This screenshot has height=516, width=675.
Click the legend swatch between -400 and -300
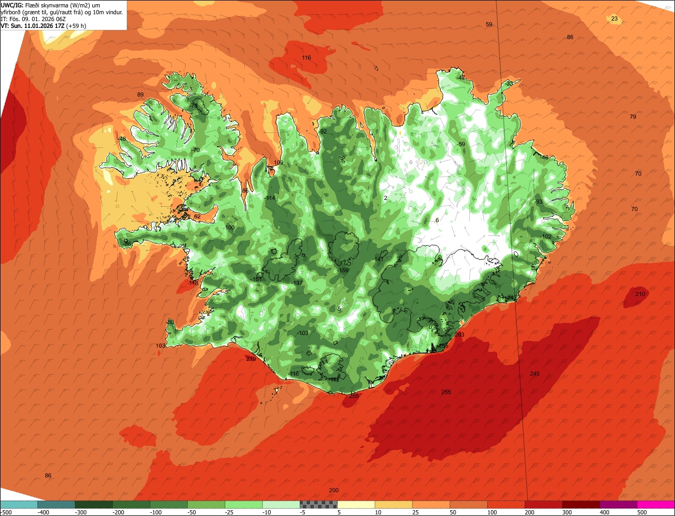point(56,504)
